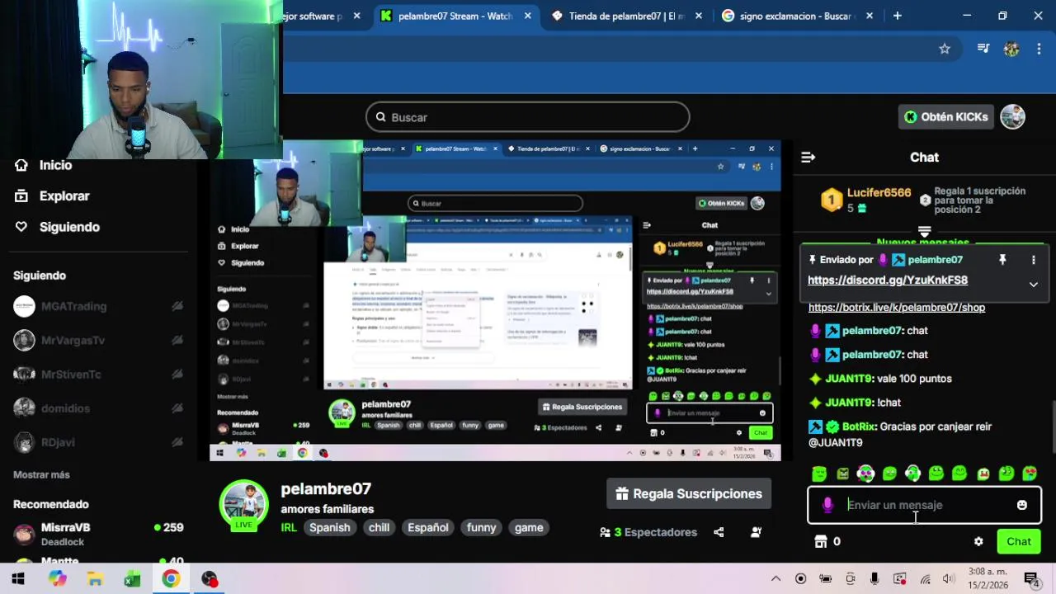
Task: Unpin the pinned chat message
Action: [x=1002, y=260]
